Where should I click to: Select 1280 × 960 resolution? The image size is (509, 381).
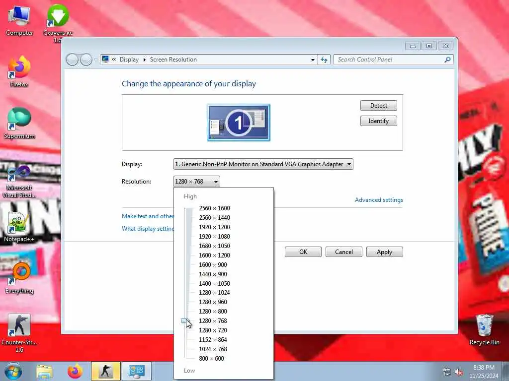[x=213, y=302]
